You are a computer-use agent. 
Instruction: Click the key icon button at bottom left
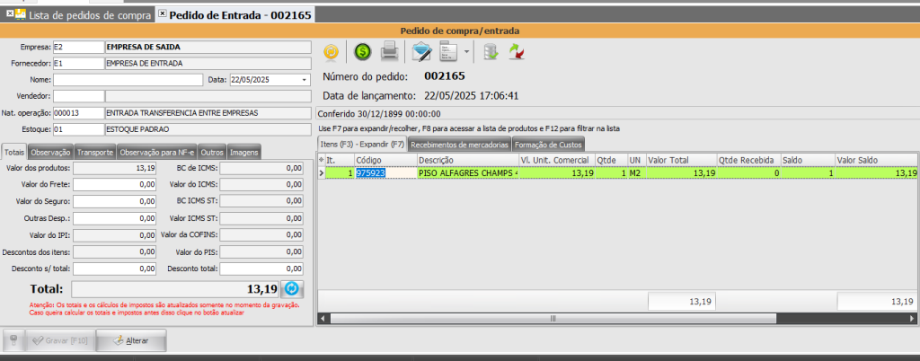(12, 341)
